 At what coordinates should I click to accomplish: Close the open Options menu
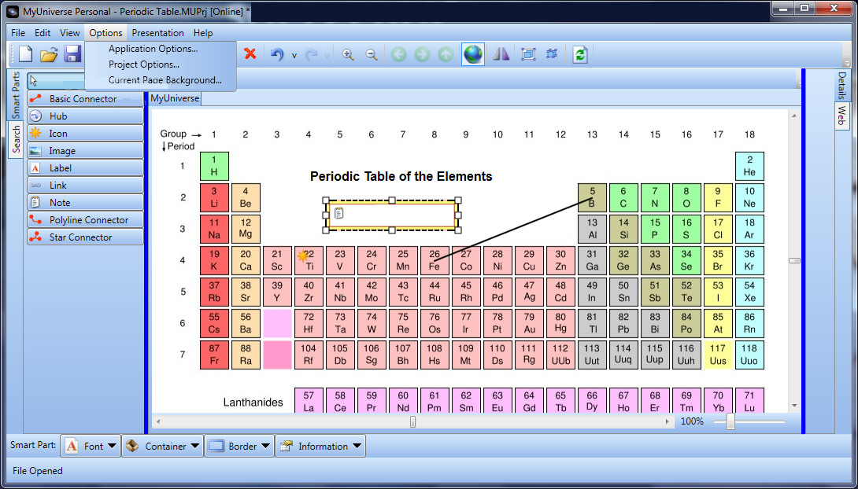[105, 33]
